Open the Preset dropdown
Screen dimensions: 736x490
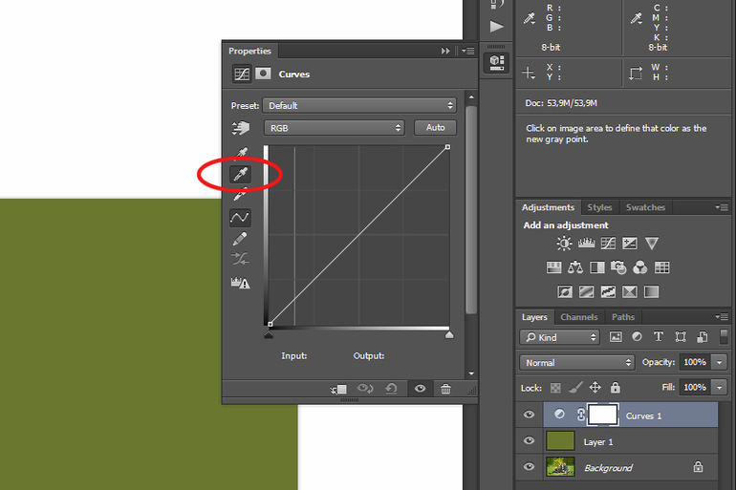[360, 106]
